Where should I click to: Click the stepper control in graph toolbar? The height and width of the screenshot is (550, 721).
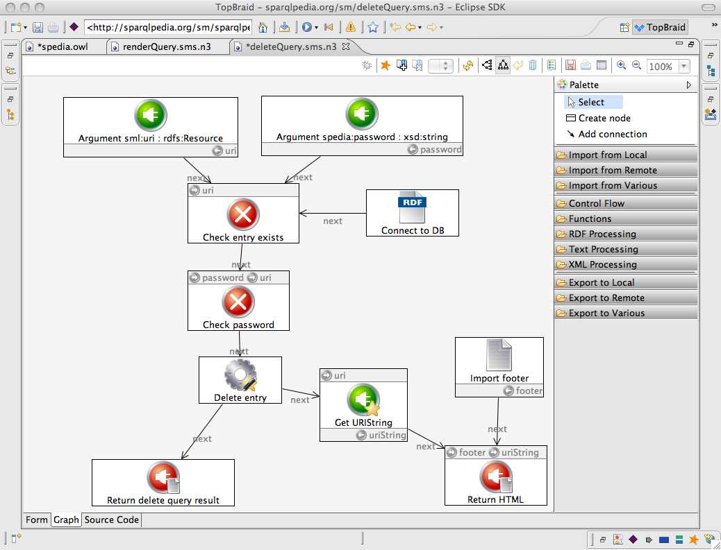coord(440,66)
